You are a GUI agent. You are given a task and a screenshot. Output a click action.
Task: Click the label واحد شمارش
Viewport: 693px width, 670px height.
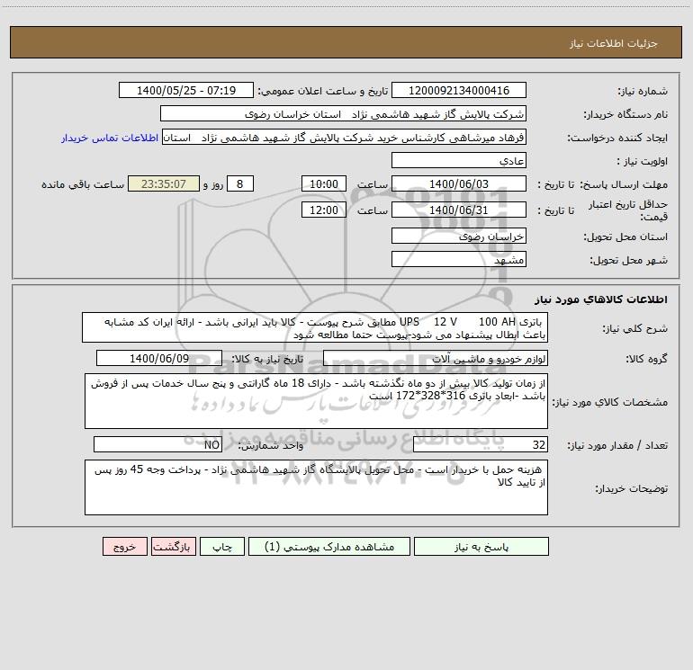pyautogui.click(x=271, y=446)
